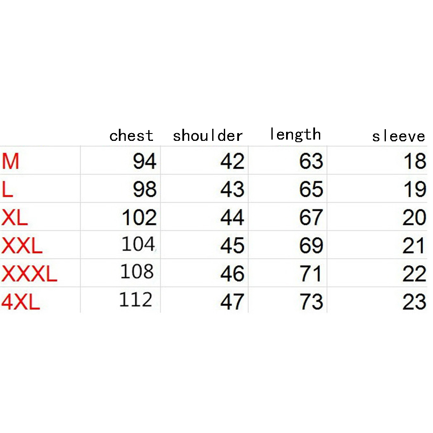Select the 4XL size row label
The height and width of the screenshot is (433, 433).
21,302
